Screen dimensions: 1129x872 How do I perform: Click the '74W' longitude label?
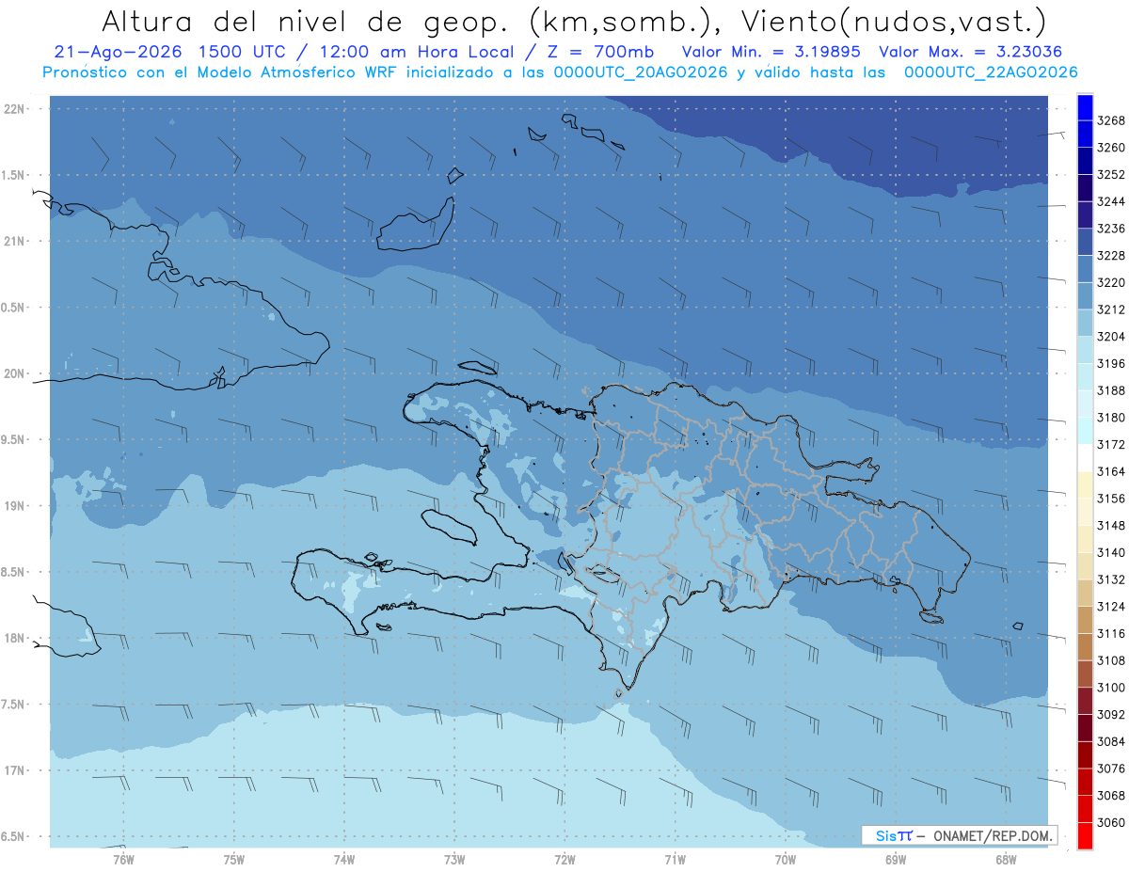344,859
